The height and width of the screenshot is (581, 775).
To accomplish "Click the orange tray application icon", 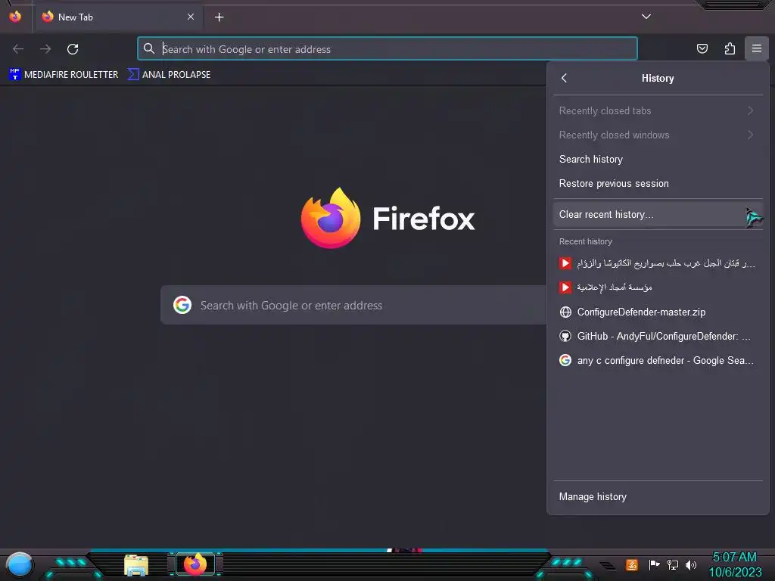I will 632,564.
